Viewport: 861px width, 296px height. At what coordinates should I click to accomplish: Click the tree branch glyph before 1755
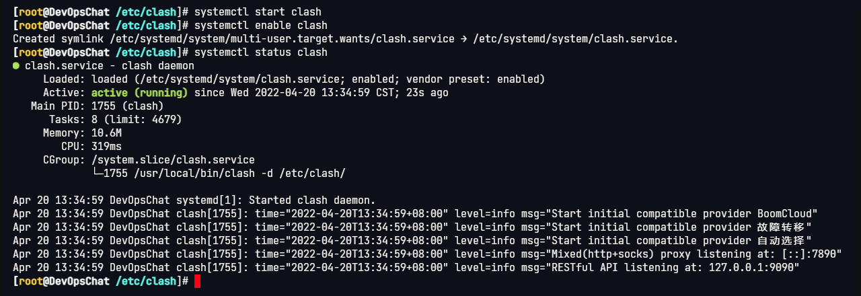click(x=98, y=174)
